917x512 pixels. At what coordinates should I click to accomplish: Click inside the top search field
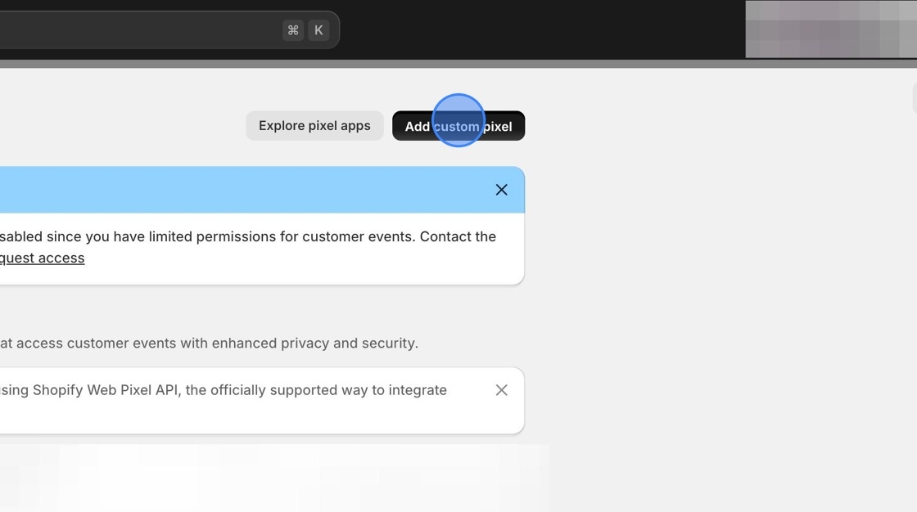point(147,29)
